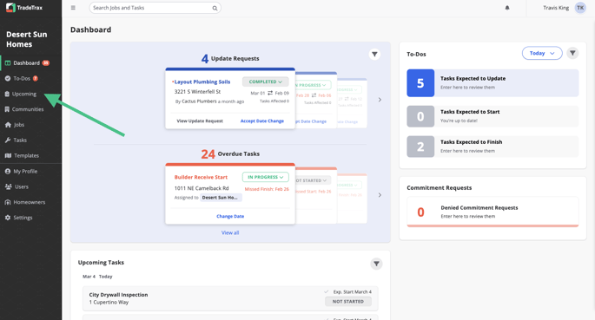Open Templates in sidebar
Viewport: 595px width, 320px height.
click(27, 155)
